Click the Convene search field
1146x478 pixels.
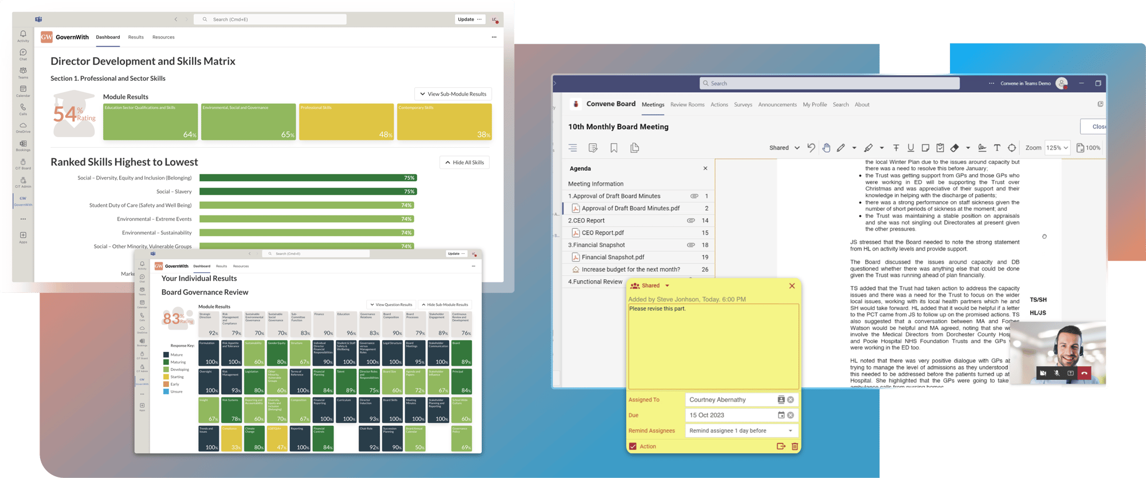(829, 83)
